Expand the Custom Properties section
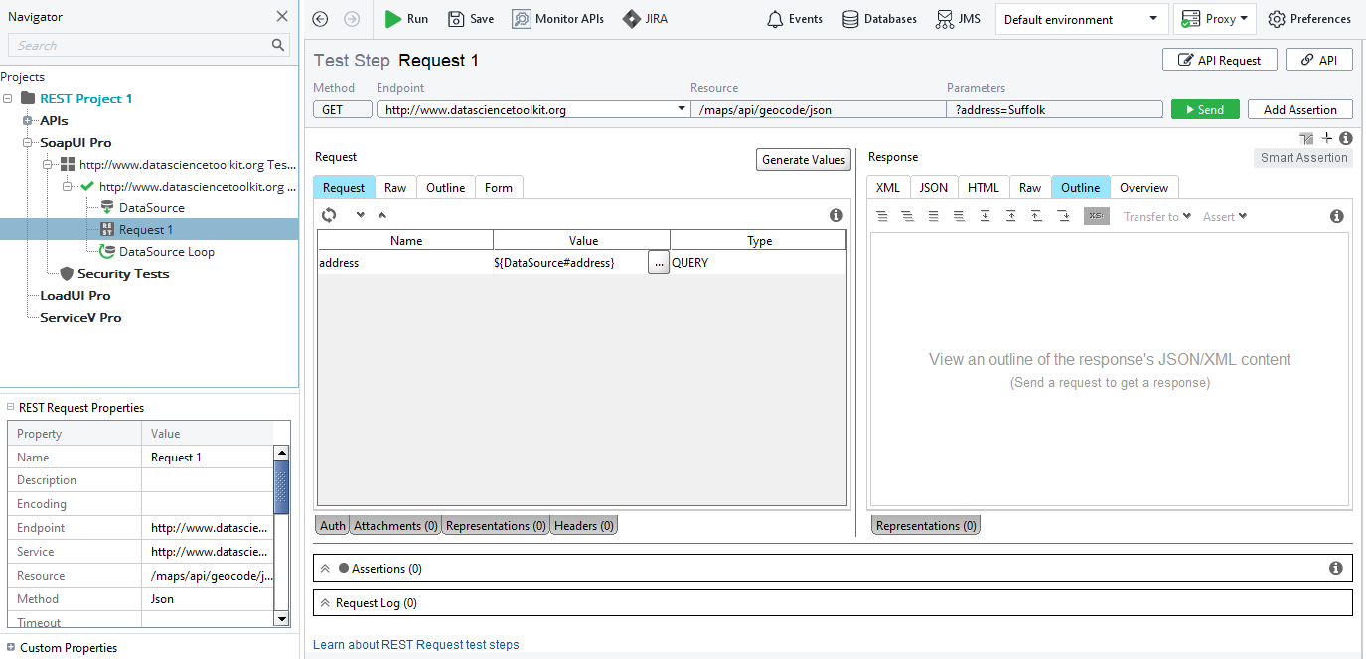The width and height of the screenshot is (1366, 659). 10,648
